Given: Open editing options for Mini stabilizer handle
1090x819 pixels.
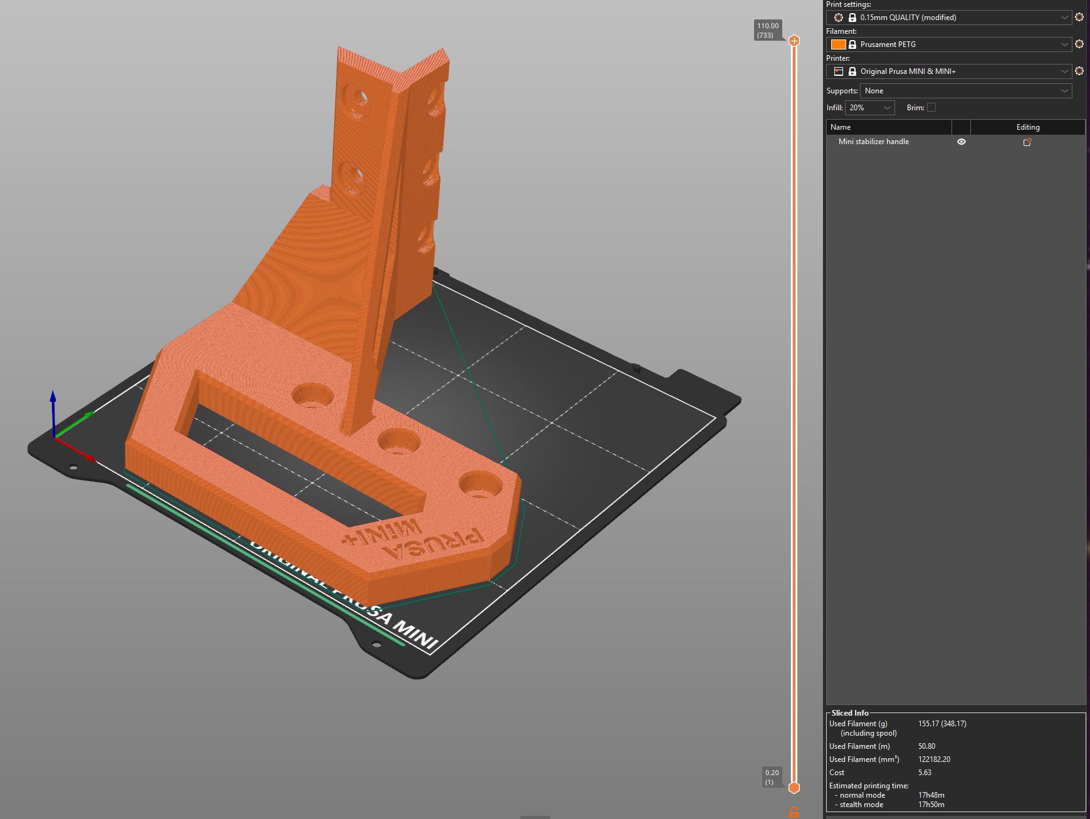Looking at the screenshot, I should click(1027, 142).
